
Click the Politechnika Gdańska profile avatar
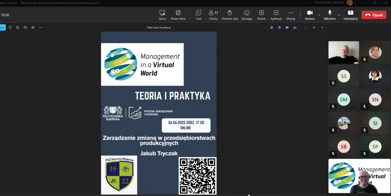tap(349, 3)
